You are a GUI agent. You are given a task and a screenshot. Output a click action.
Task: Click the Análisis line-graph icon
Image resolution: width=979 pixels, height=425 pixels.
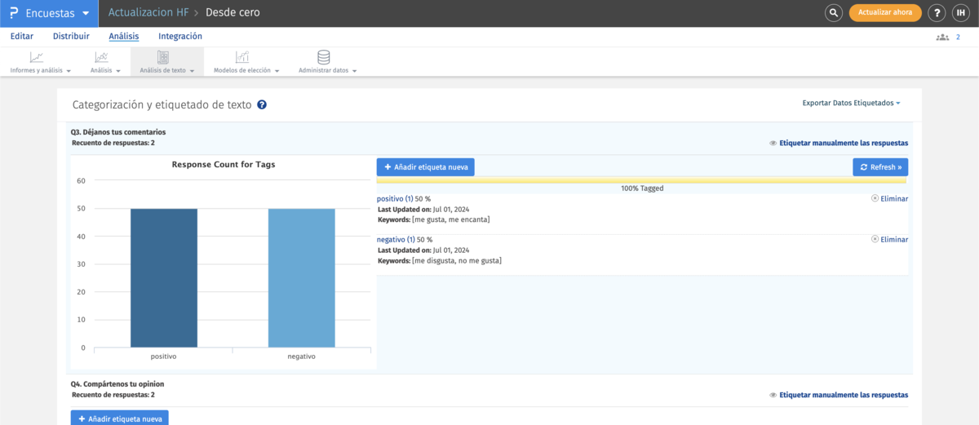click(101, 57)
